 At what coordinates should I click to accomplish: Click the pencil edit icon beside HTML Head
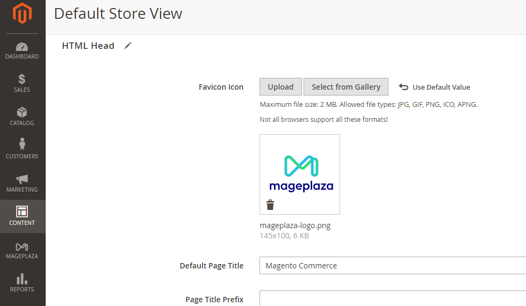pos(127,46)
